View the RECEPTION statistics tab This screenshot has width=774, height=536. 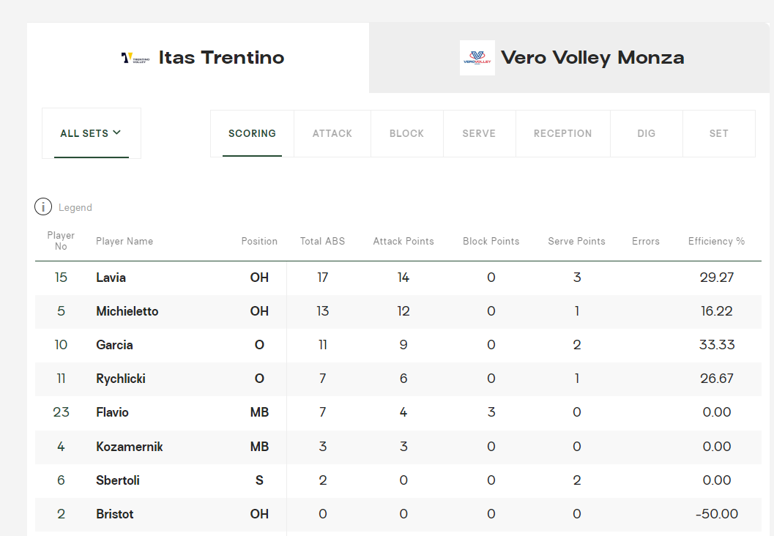tap(562, 133)
